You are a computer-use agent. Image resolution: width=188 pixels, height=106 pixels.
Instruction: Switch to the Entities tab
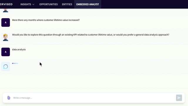67,4
